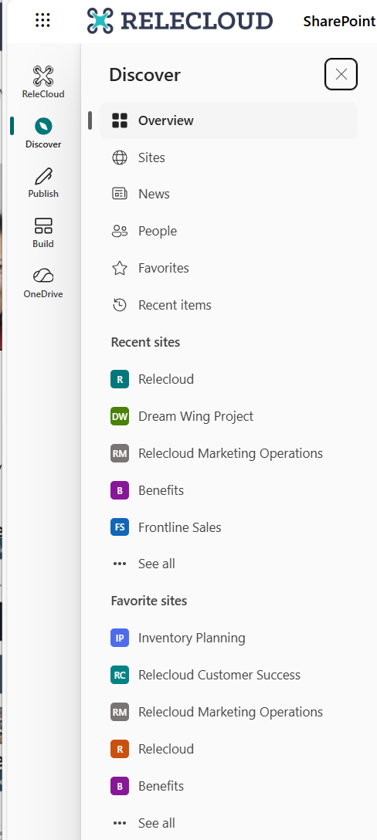
Task: Select Discover in the app bar
Action: pyautogui.click(x=43, y=133)
